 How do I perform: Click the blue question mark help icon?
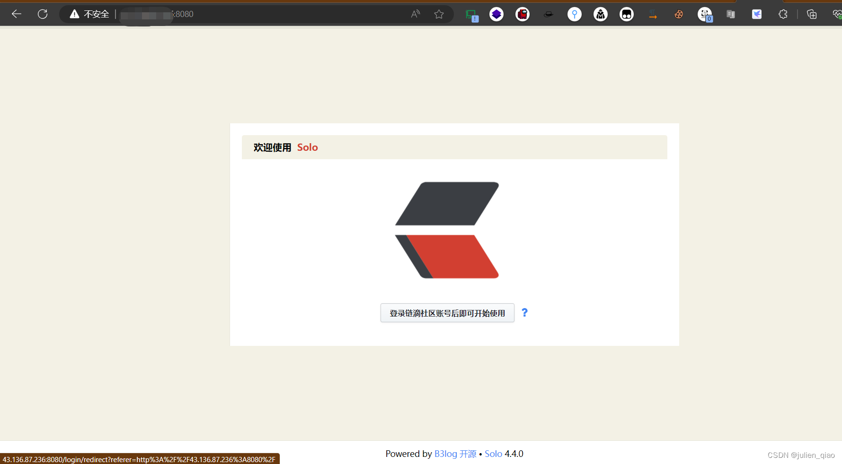tap(524, 312)
